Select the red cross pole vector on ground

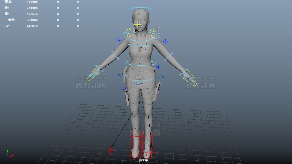[x=110, y=149]
